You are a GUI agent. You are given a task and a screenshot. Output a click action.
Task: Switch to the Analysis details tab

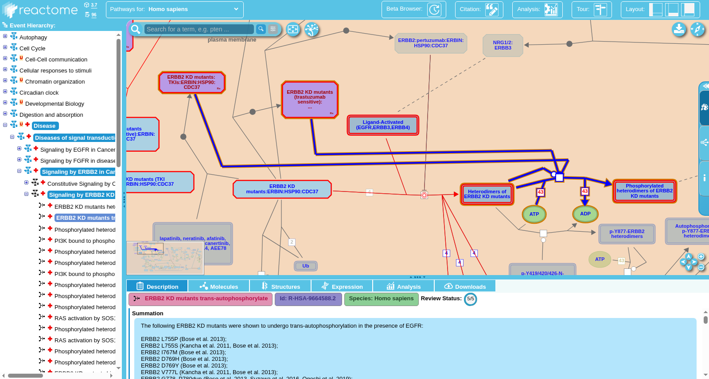403,286
